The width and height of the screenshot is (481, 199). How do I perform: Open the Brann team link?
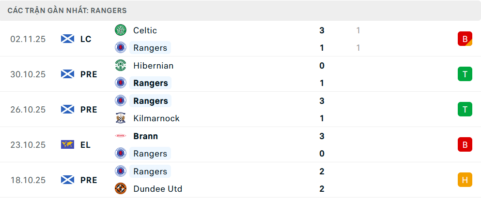pyautogui.click(x=145, y=136)
